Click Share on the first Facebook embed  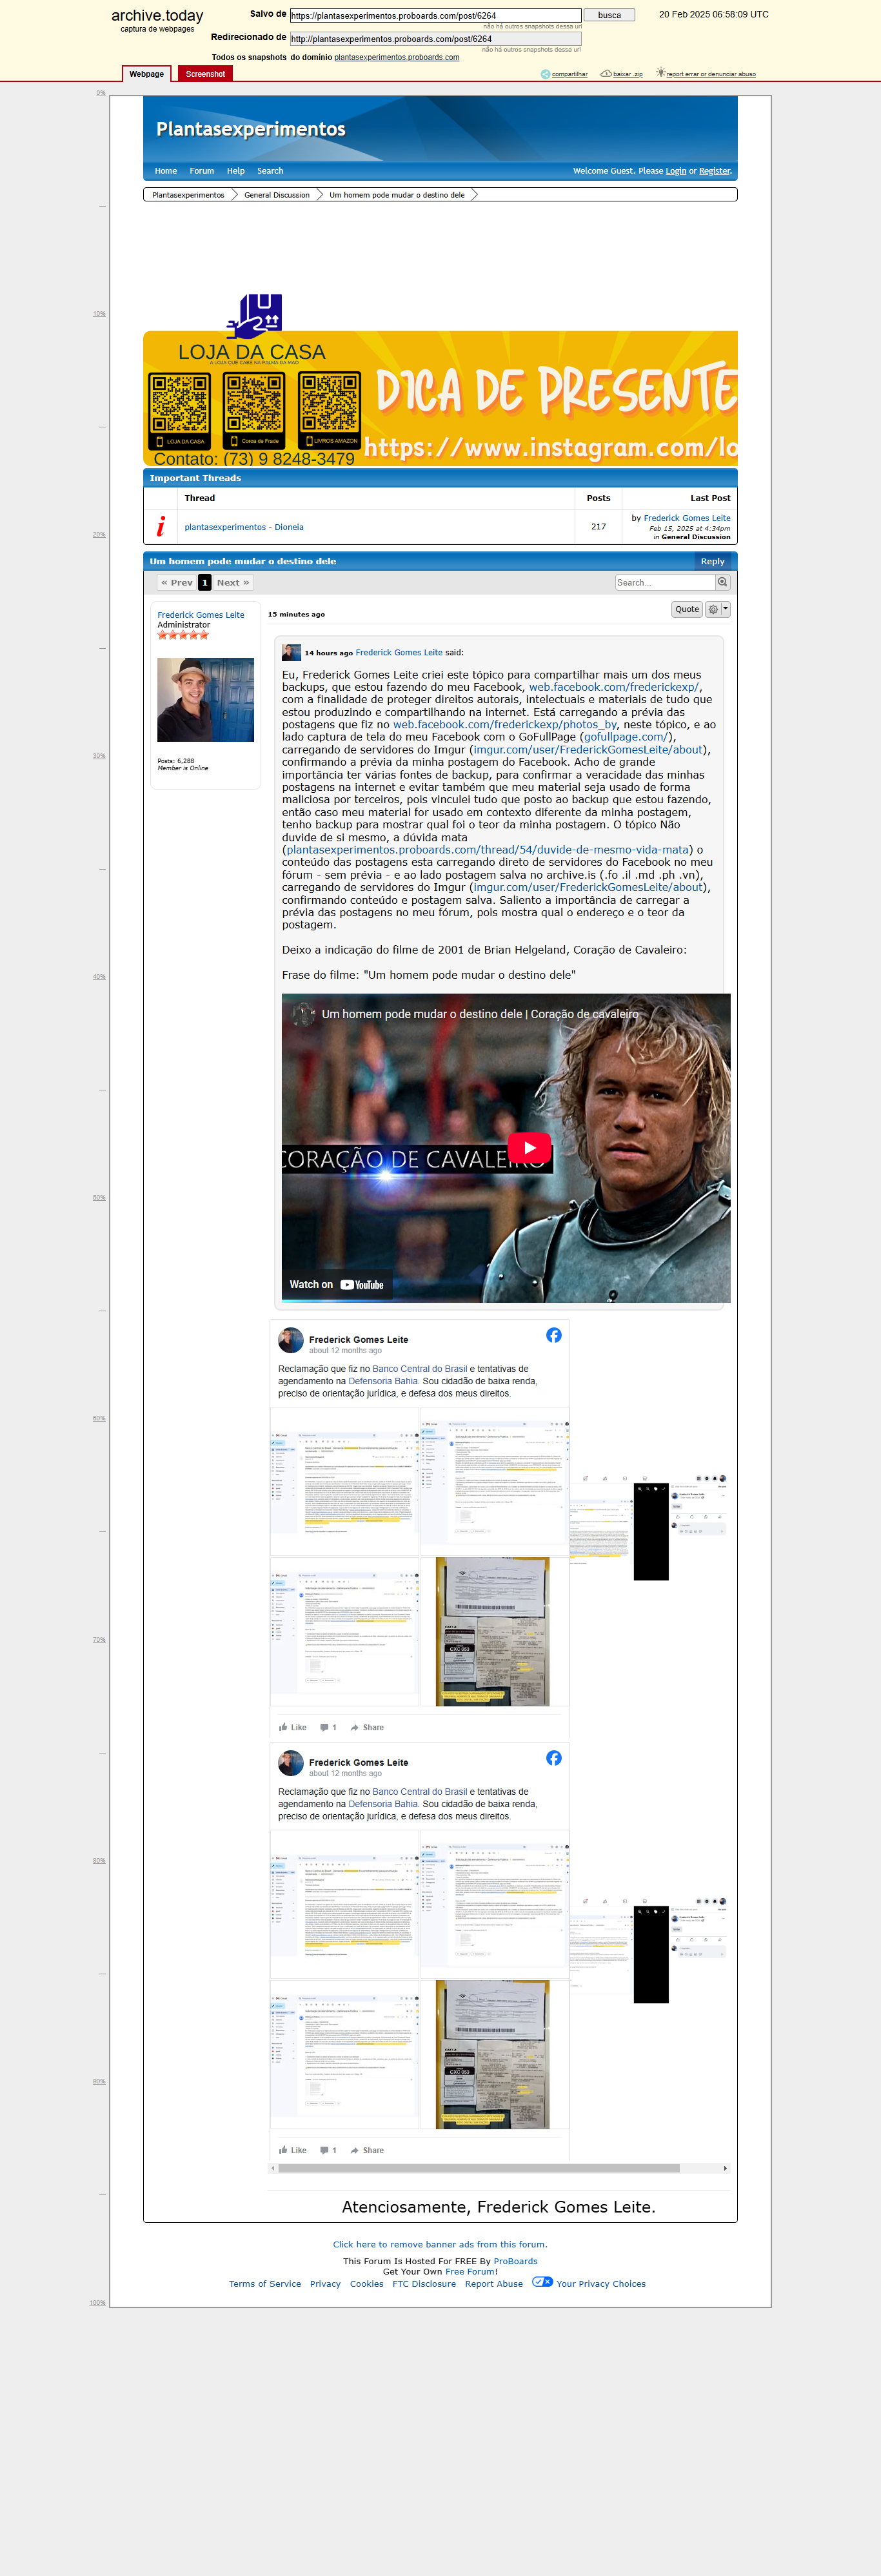[366, 1727]
